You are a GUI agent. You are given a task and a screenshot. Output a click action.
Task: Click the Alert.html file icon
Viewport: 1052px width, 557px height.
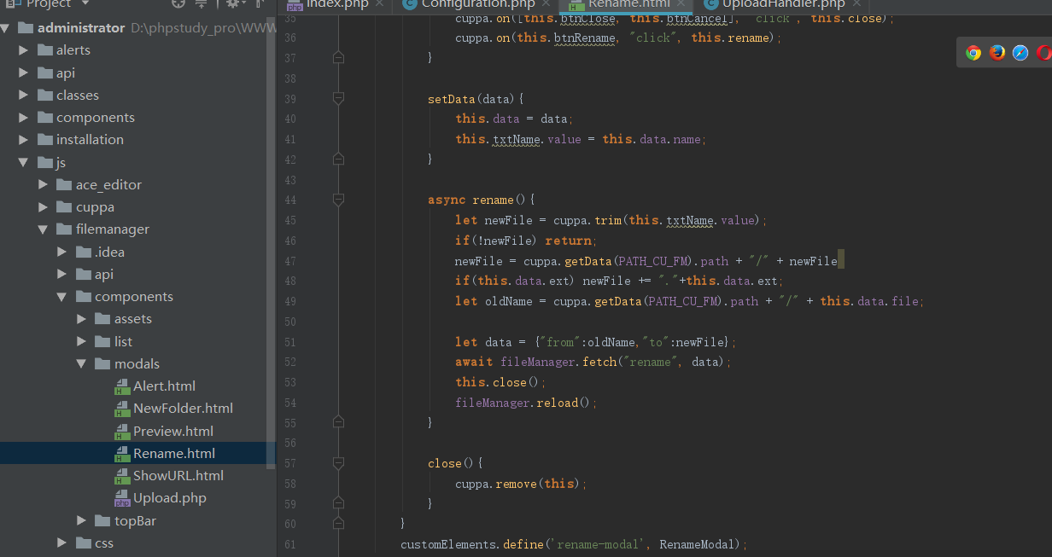pyautogui.click(x=121, y=386)
